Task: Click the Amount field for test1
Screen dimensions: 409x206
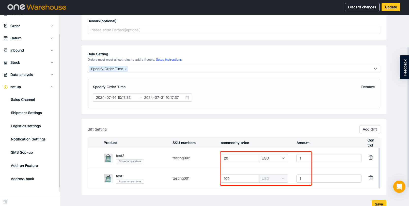Action: pos(329,179)
